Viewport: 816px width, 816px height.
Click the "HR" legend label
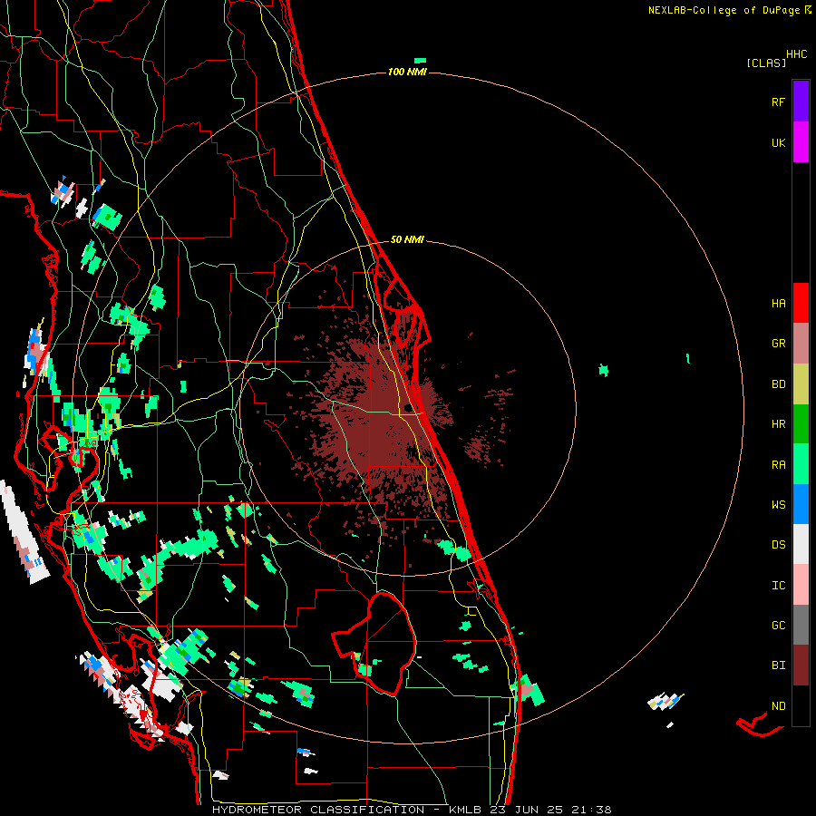point(778,423)
